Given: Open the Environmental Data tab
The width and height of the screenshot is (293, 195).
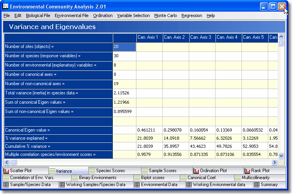Looking at the screenshot, I should tap(159, 185).
